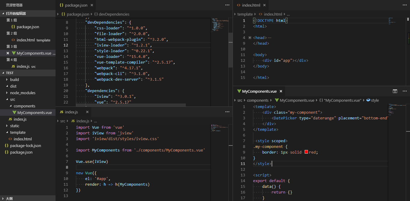Expand the folded <head> element on line 4
This screenshot has height=201, width=410.
point(250,37)
